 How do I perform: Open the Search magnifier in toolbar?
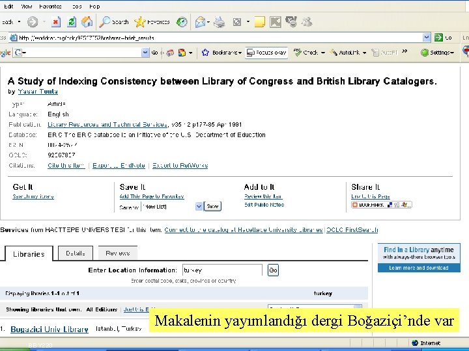coord(114,22)
